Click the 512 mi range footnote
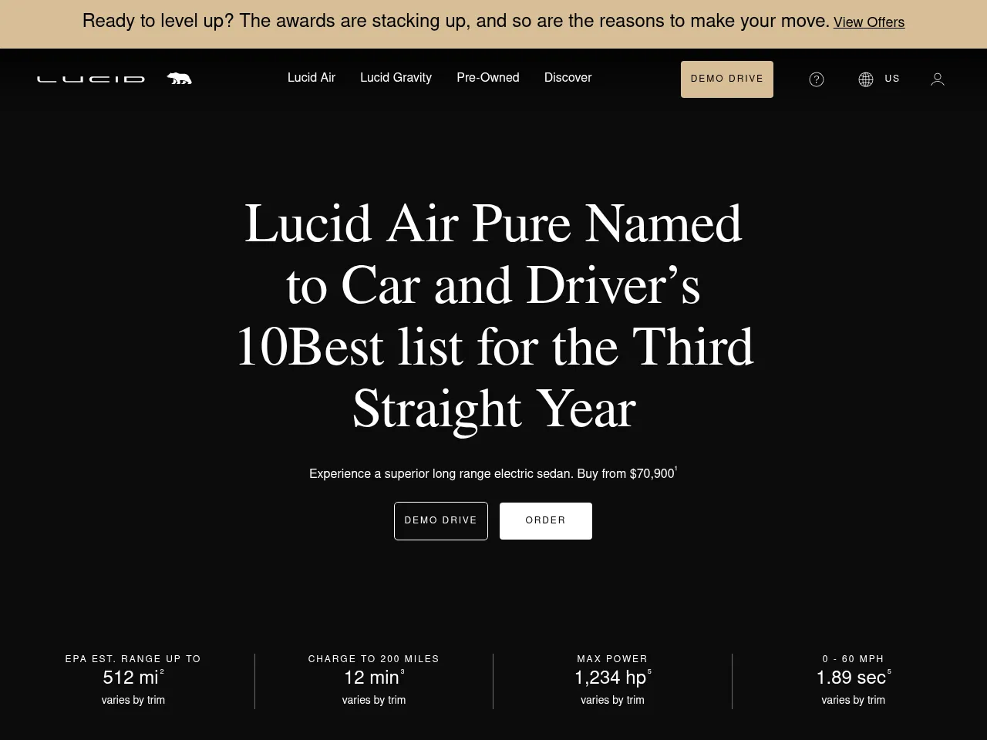Screen dimensions: 987x740 pos(162,671)
